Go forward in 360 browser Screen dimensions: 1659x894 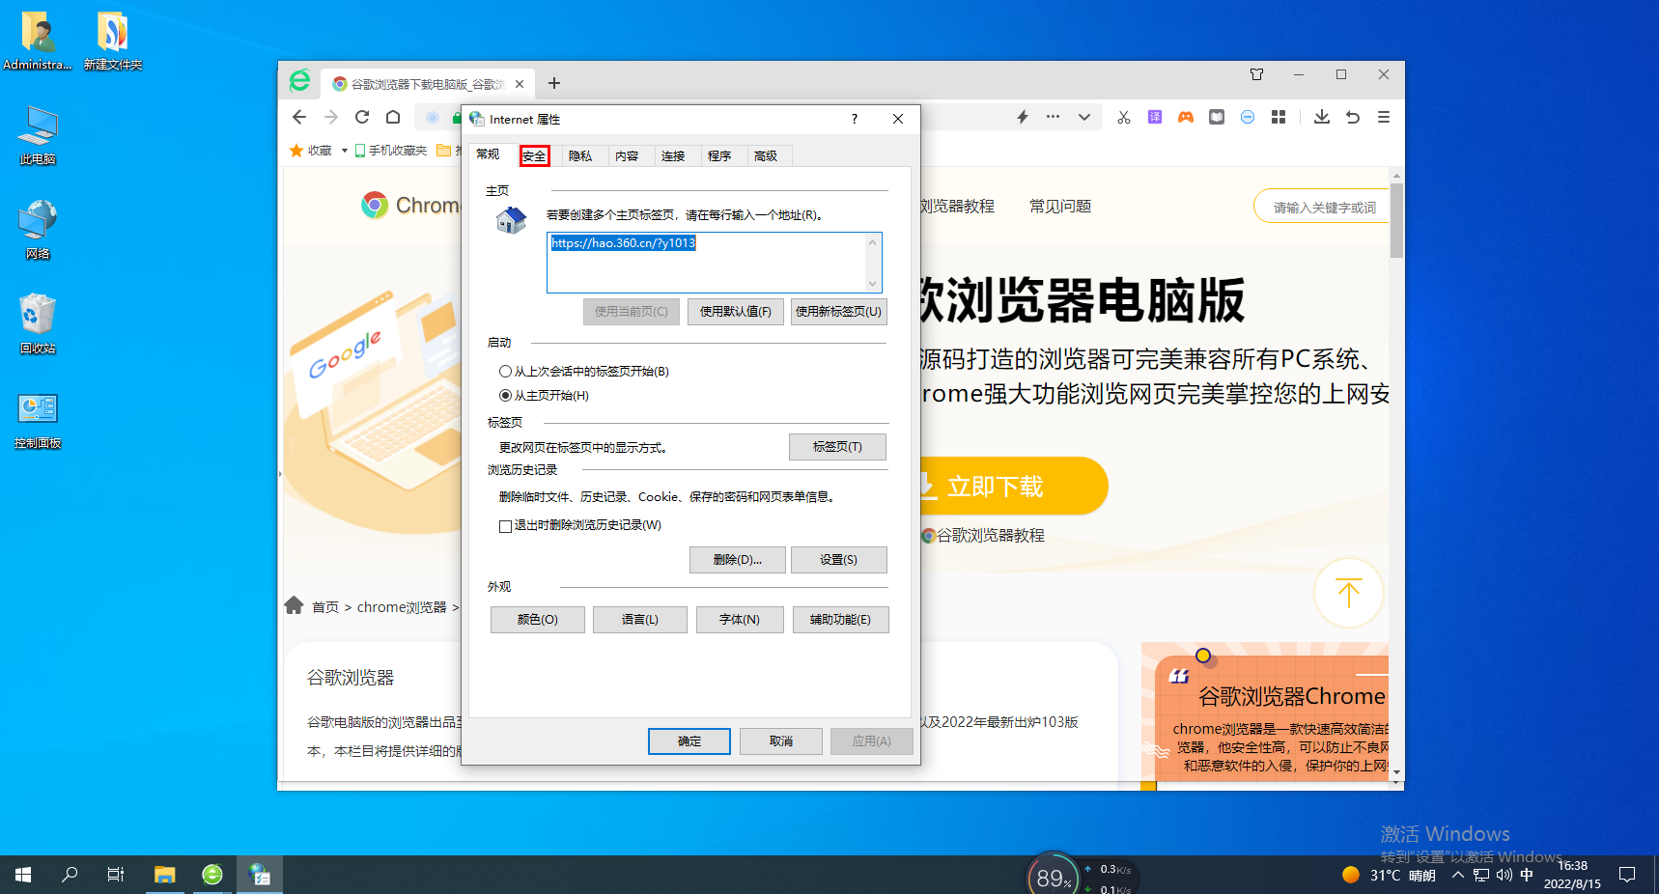(331, 117)
